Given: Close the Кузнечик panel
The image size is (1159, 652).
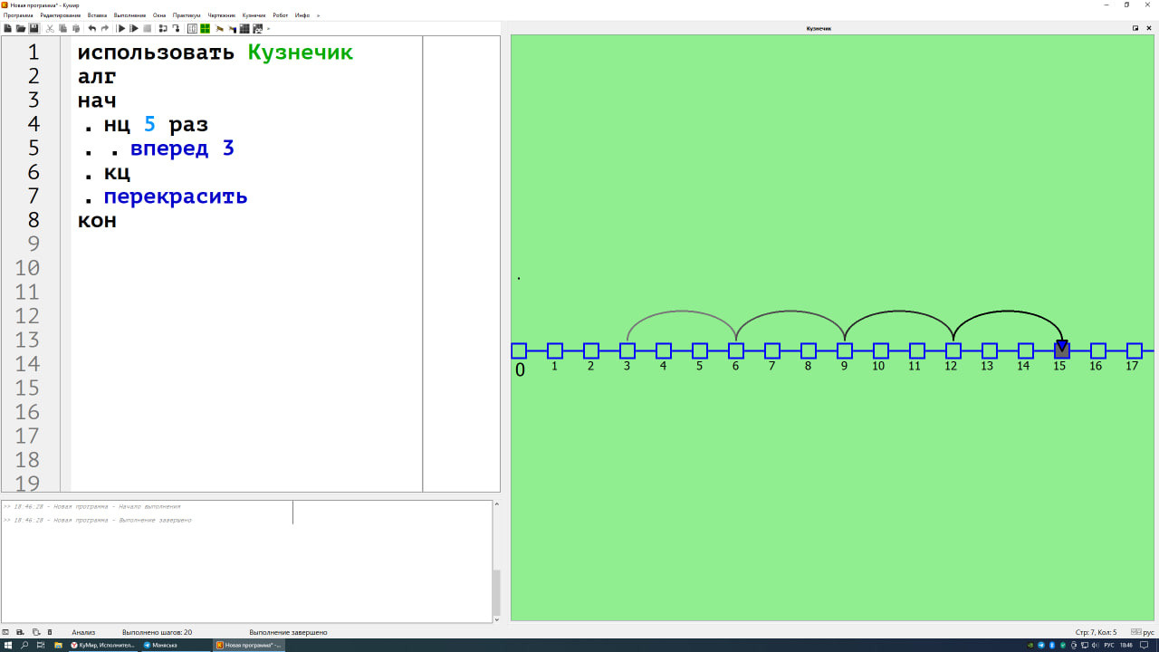Looking at the screenshot, I should tap(1148, 28).
